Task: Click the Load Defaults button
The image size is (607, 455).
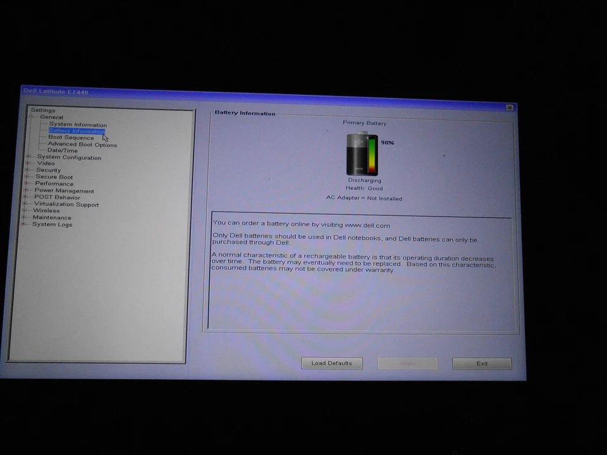Action: [332, 363]
